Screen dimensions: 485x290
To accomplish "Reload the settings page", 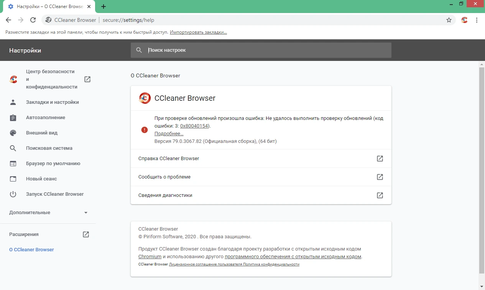I will tap(33, 20).
